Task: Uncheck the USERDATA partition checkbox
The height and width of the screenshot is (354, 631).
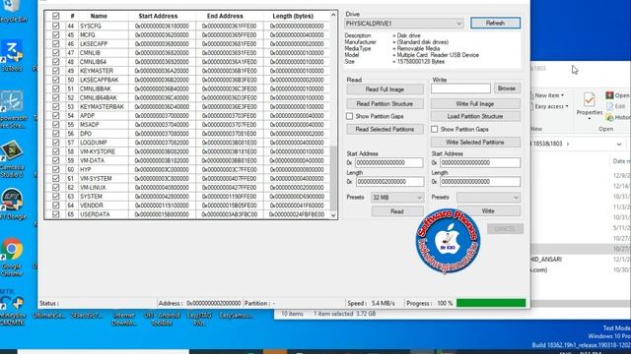Action: [x=55, y=214]
